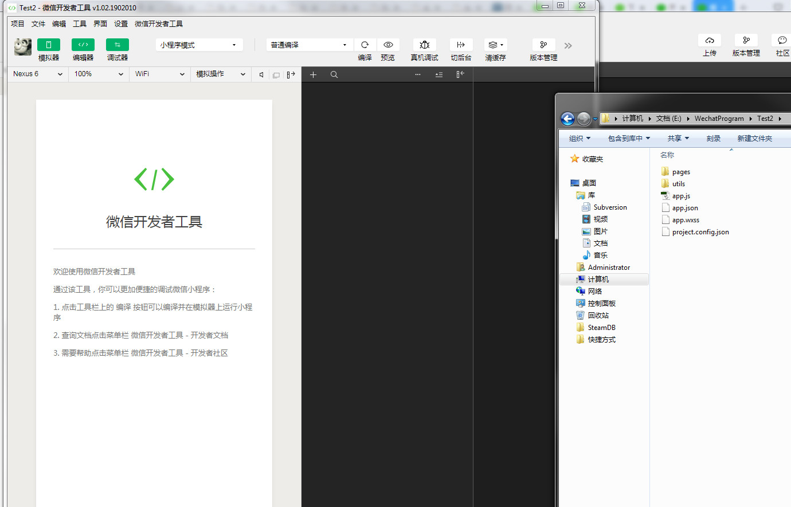Click 计算机 in the Explorer address bar

click(x=633, y=119)
